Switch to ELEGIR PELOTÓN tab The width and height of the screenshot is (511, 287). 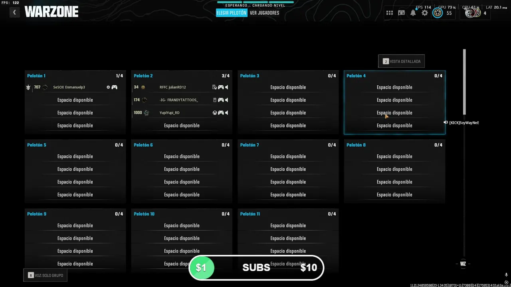pos(232,13)
